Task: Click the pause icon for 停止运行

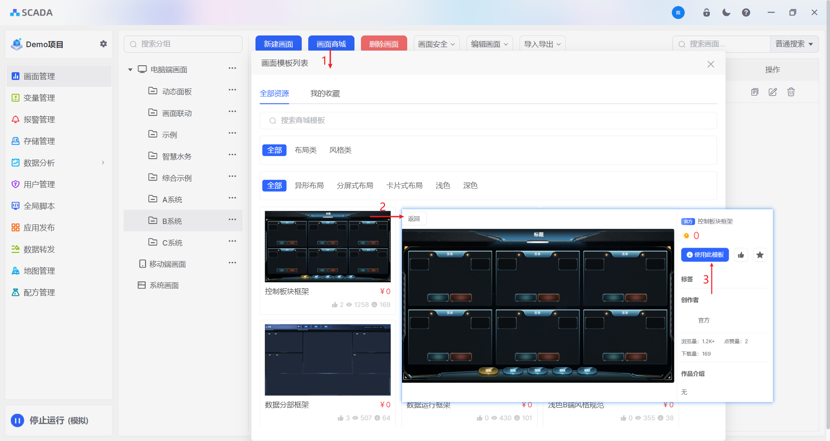Action: pos(17,420)
